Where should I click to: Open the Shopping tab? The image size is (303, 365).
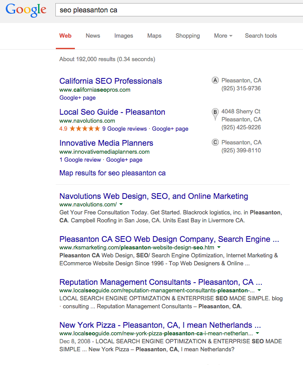point(187,35)
